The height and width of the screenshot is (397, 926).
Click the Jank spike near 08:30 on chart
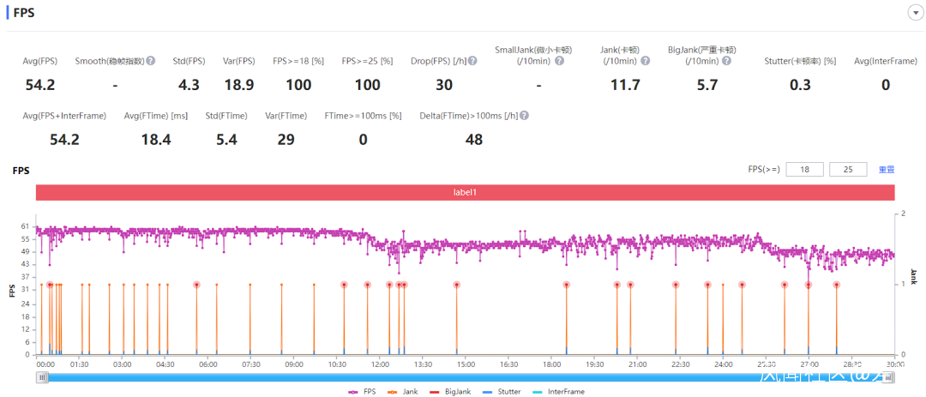pos(282,319)
